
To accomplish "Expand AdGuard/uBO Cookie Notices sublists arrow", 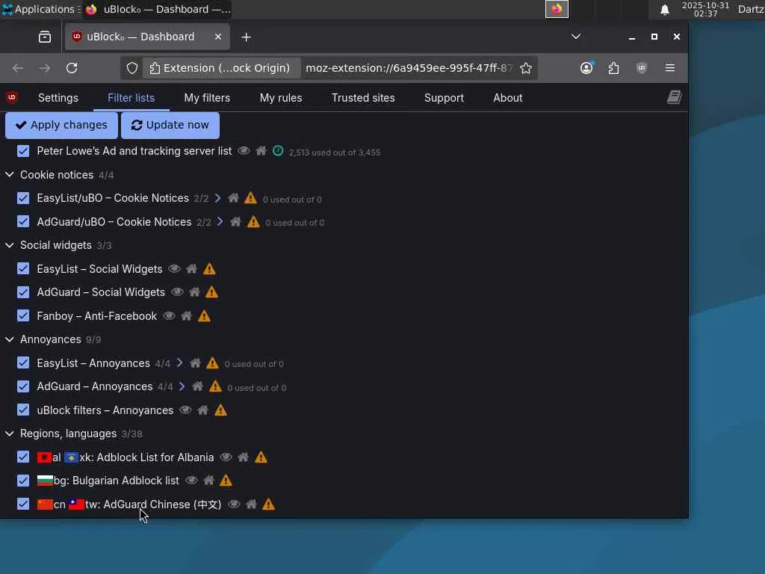I will pos(220,222).
